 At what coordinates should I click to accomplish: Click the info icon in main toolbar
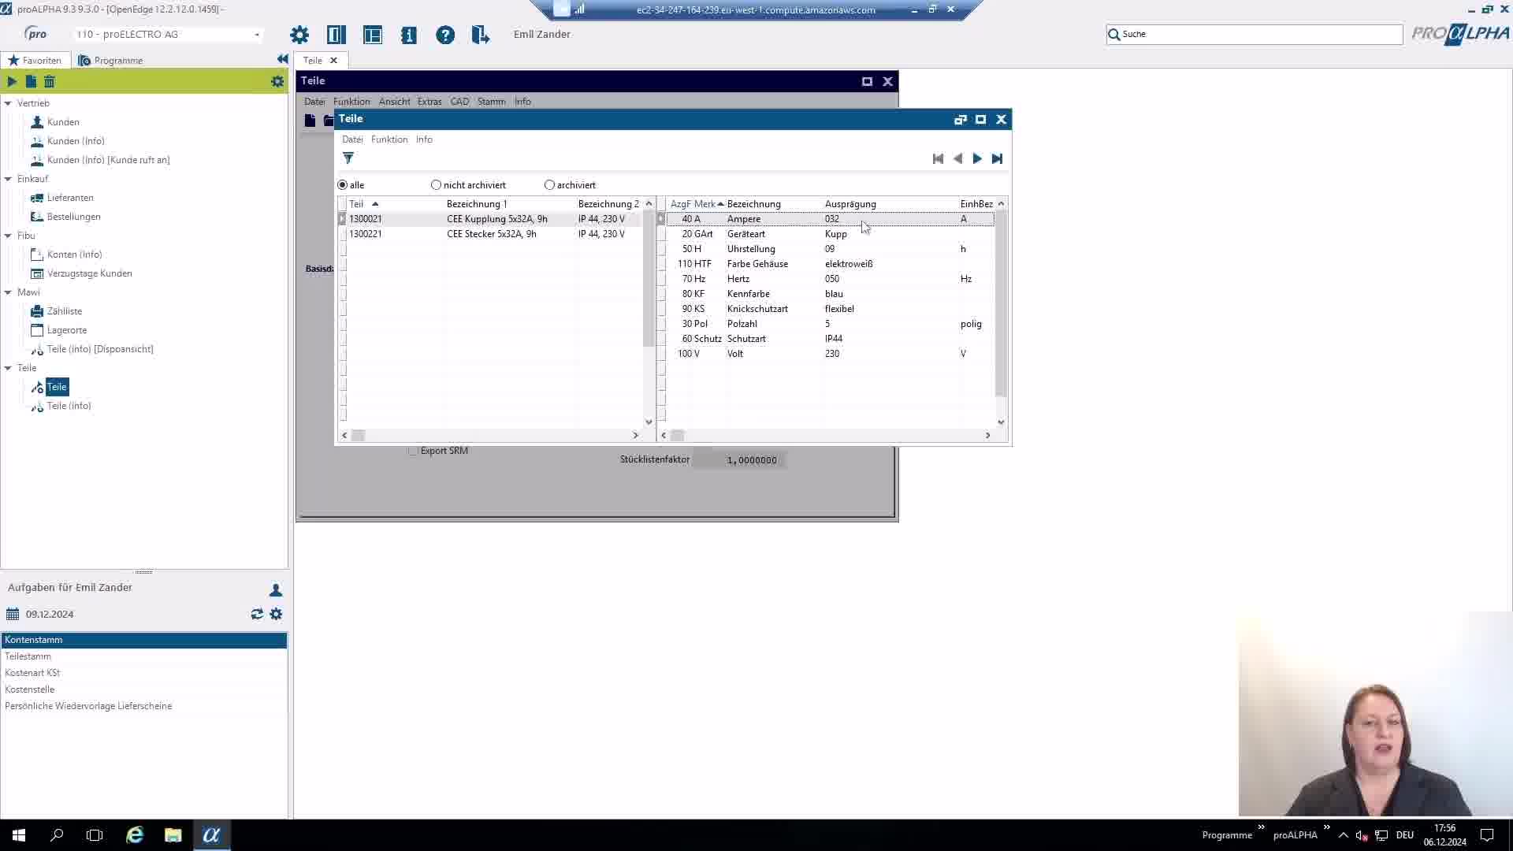tap(408, 35)
